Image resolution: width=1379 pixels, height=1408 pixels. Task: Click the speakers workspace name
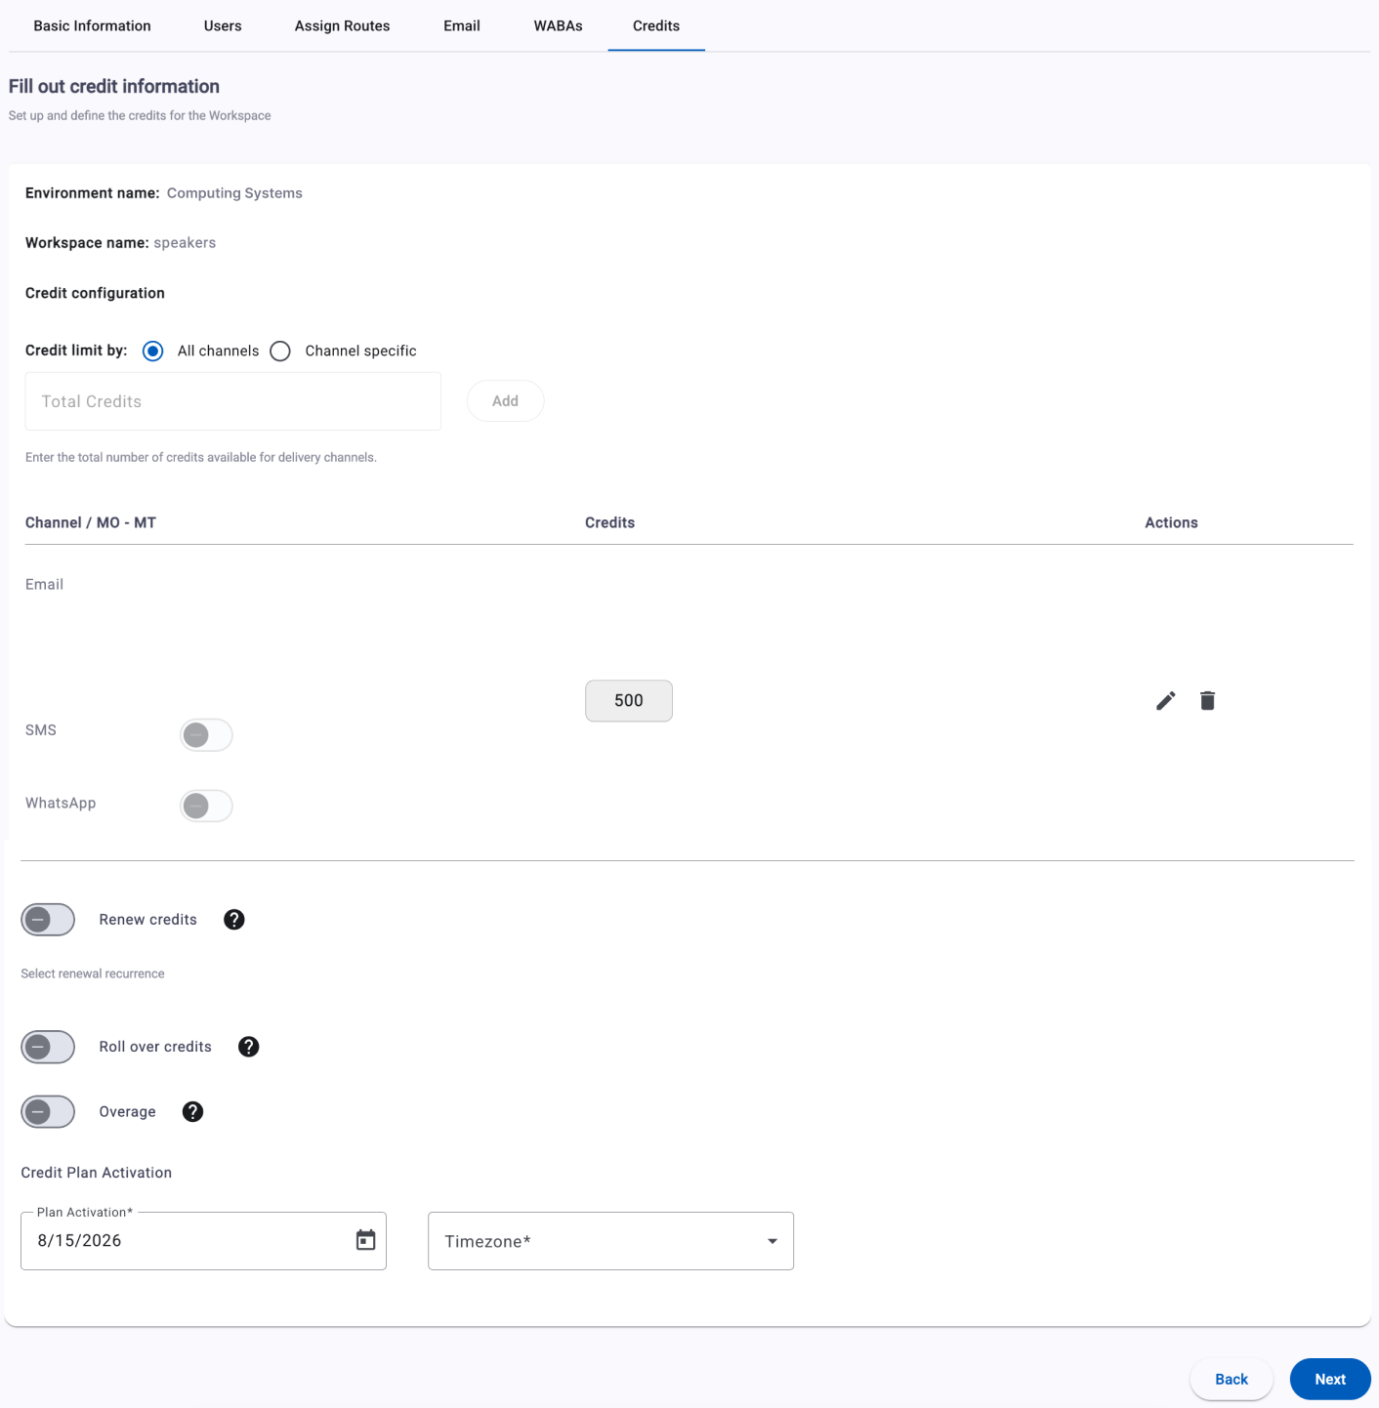(185, 243)
